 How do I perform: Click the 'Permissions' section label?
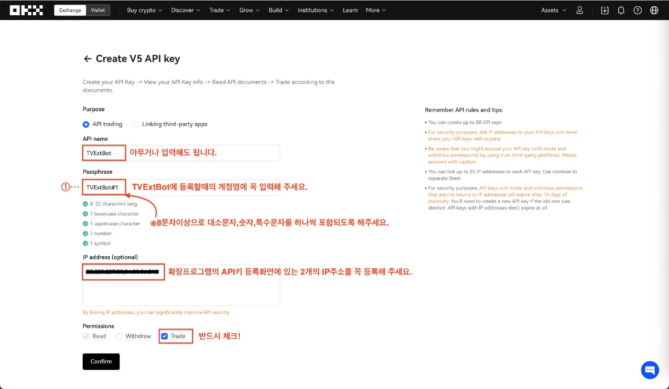pos(98,326)
